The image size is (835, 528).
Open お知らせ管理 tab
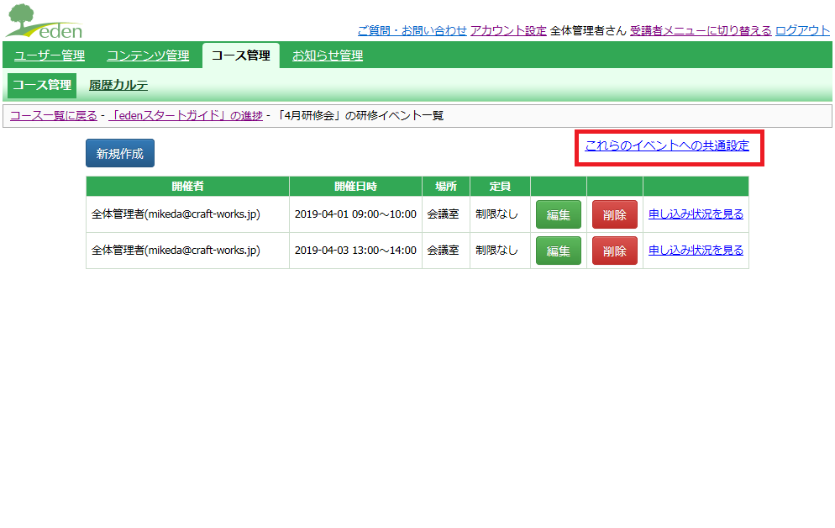coord(328,55)
